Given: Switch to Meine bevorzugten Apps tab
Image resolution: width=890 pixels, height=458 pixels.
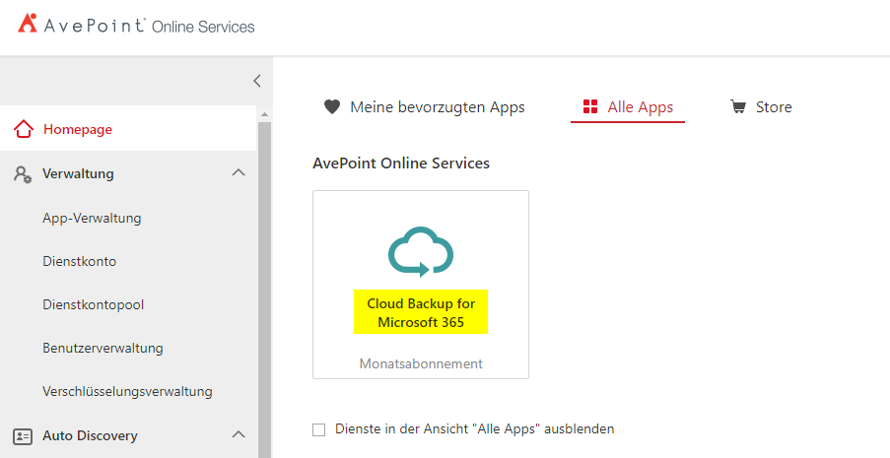Looking at the screenshot, I should 437,107.
